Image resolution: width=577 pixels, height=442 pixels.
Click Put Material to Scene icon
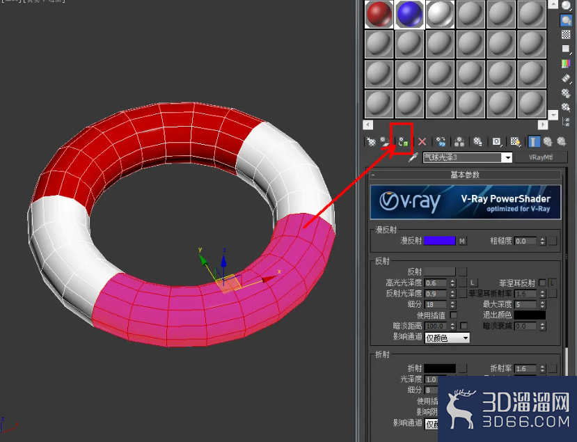[385, 142]
